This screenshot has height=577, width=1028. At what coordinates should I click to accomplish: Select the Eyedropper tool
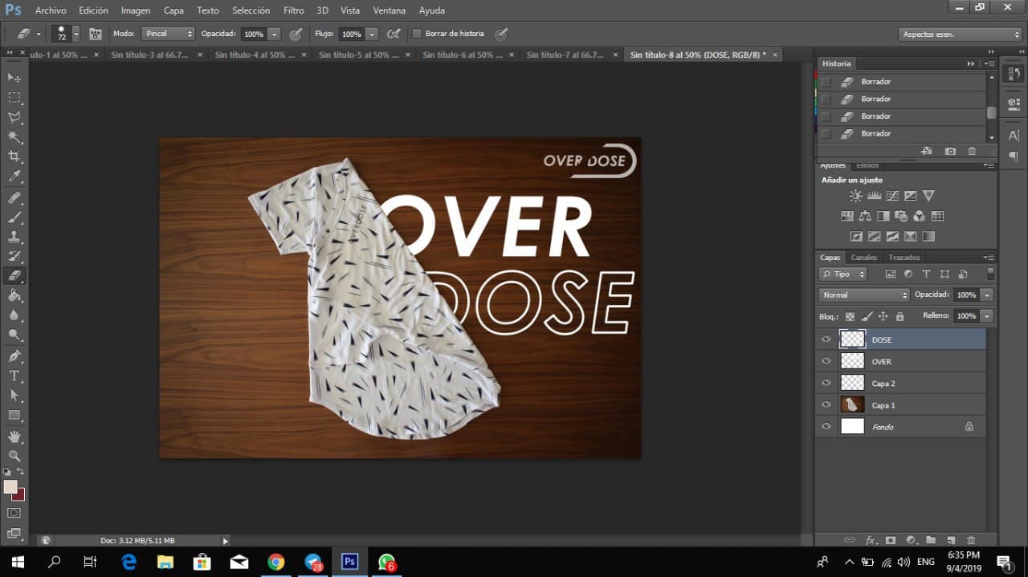click(14, 177)
